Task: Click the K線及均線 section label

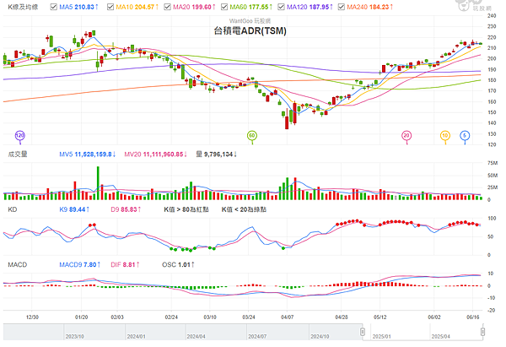Action: (x=23, y=7)
